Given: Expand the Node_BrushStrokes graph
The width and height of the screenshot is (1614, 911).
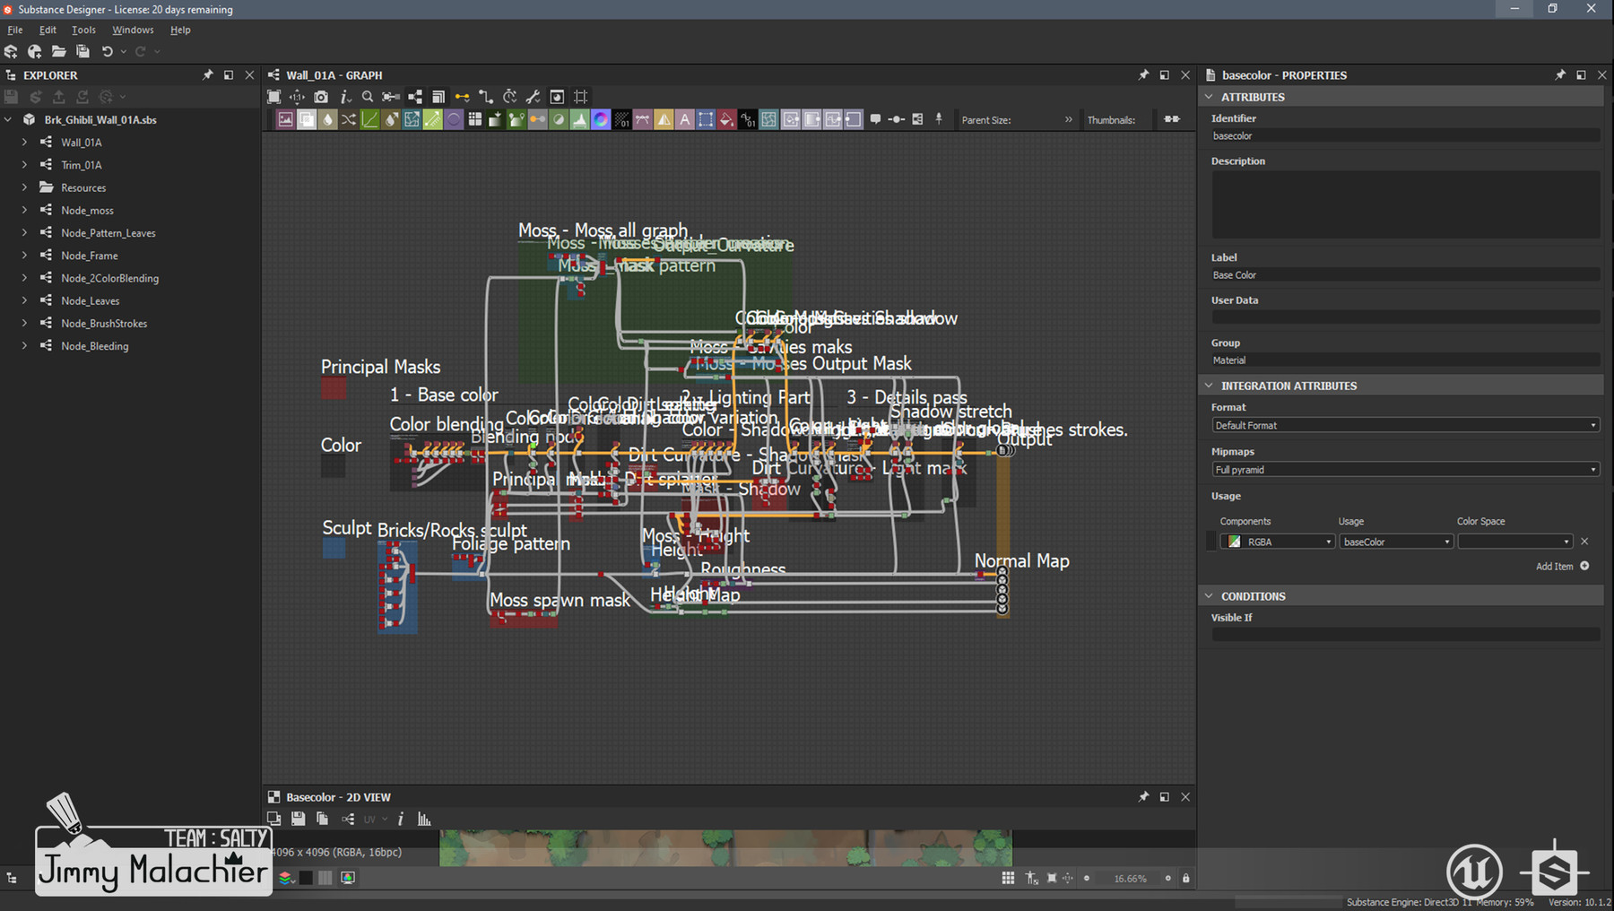Looking at the screenshot, I should click(x=24, y=323).
